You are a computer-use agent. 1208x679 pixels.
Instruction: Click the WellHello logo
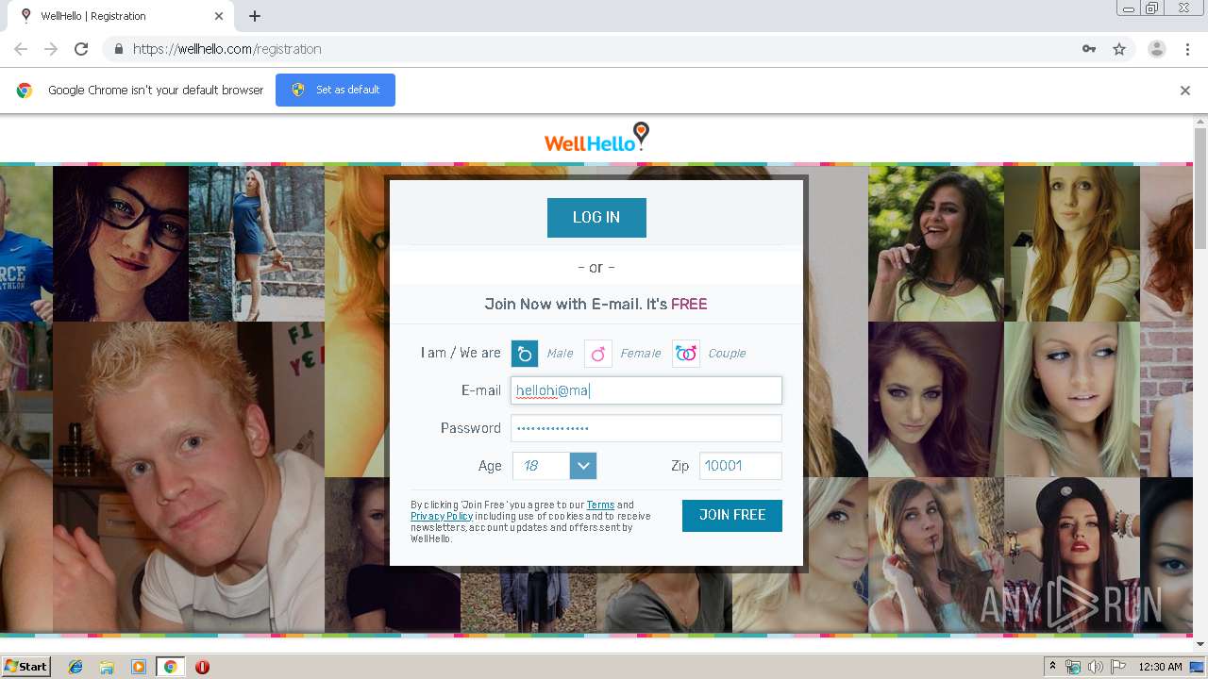point(596,139)
